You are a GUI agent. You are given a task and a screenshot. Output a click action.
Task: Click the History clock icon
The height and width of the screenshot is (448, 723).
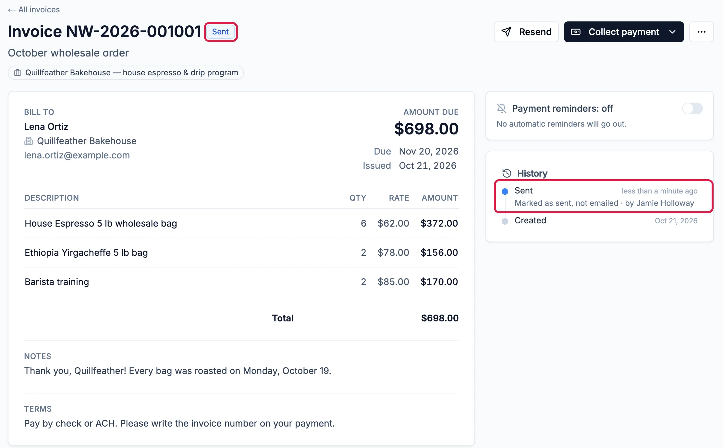point(507,173)
